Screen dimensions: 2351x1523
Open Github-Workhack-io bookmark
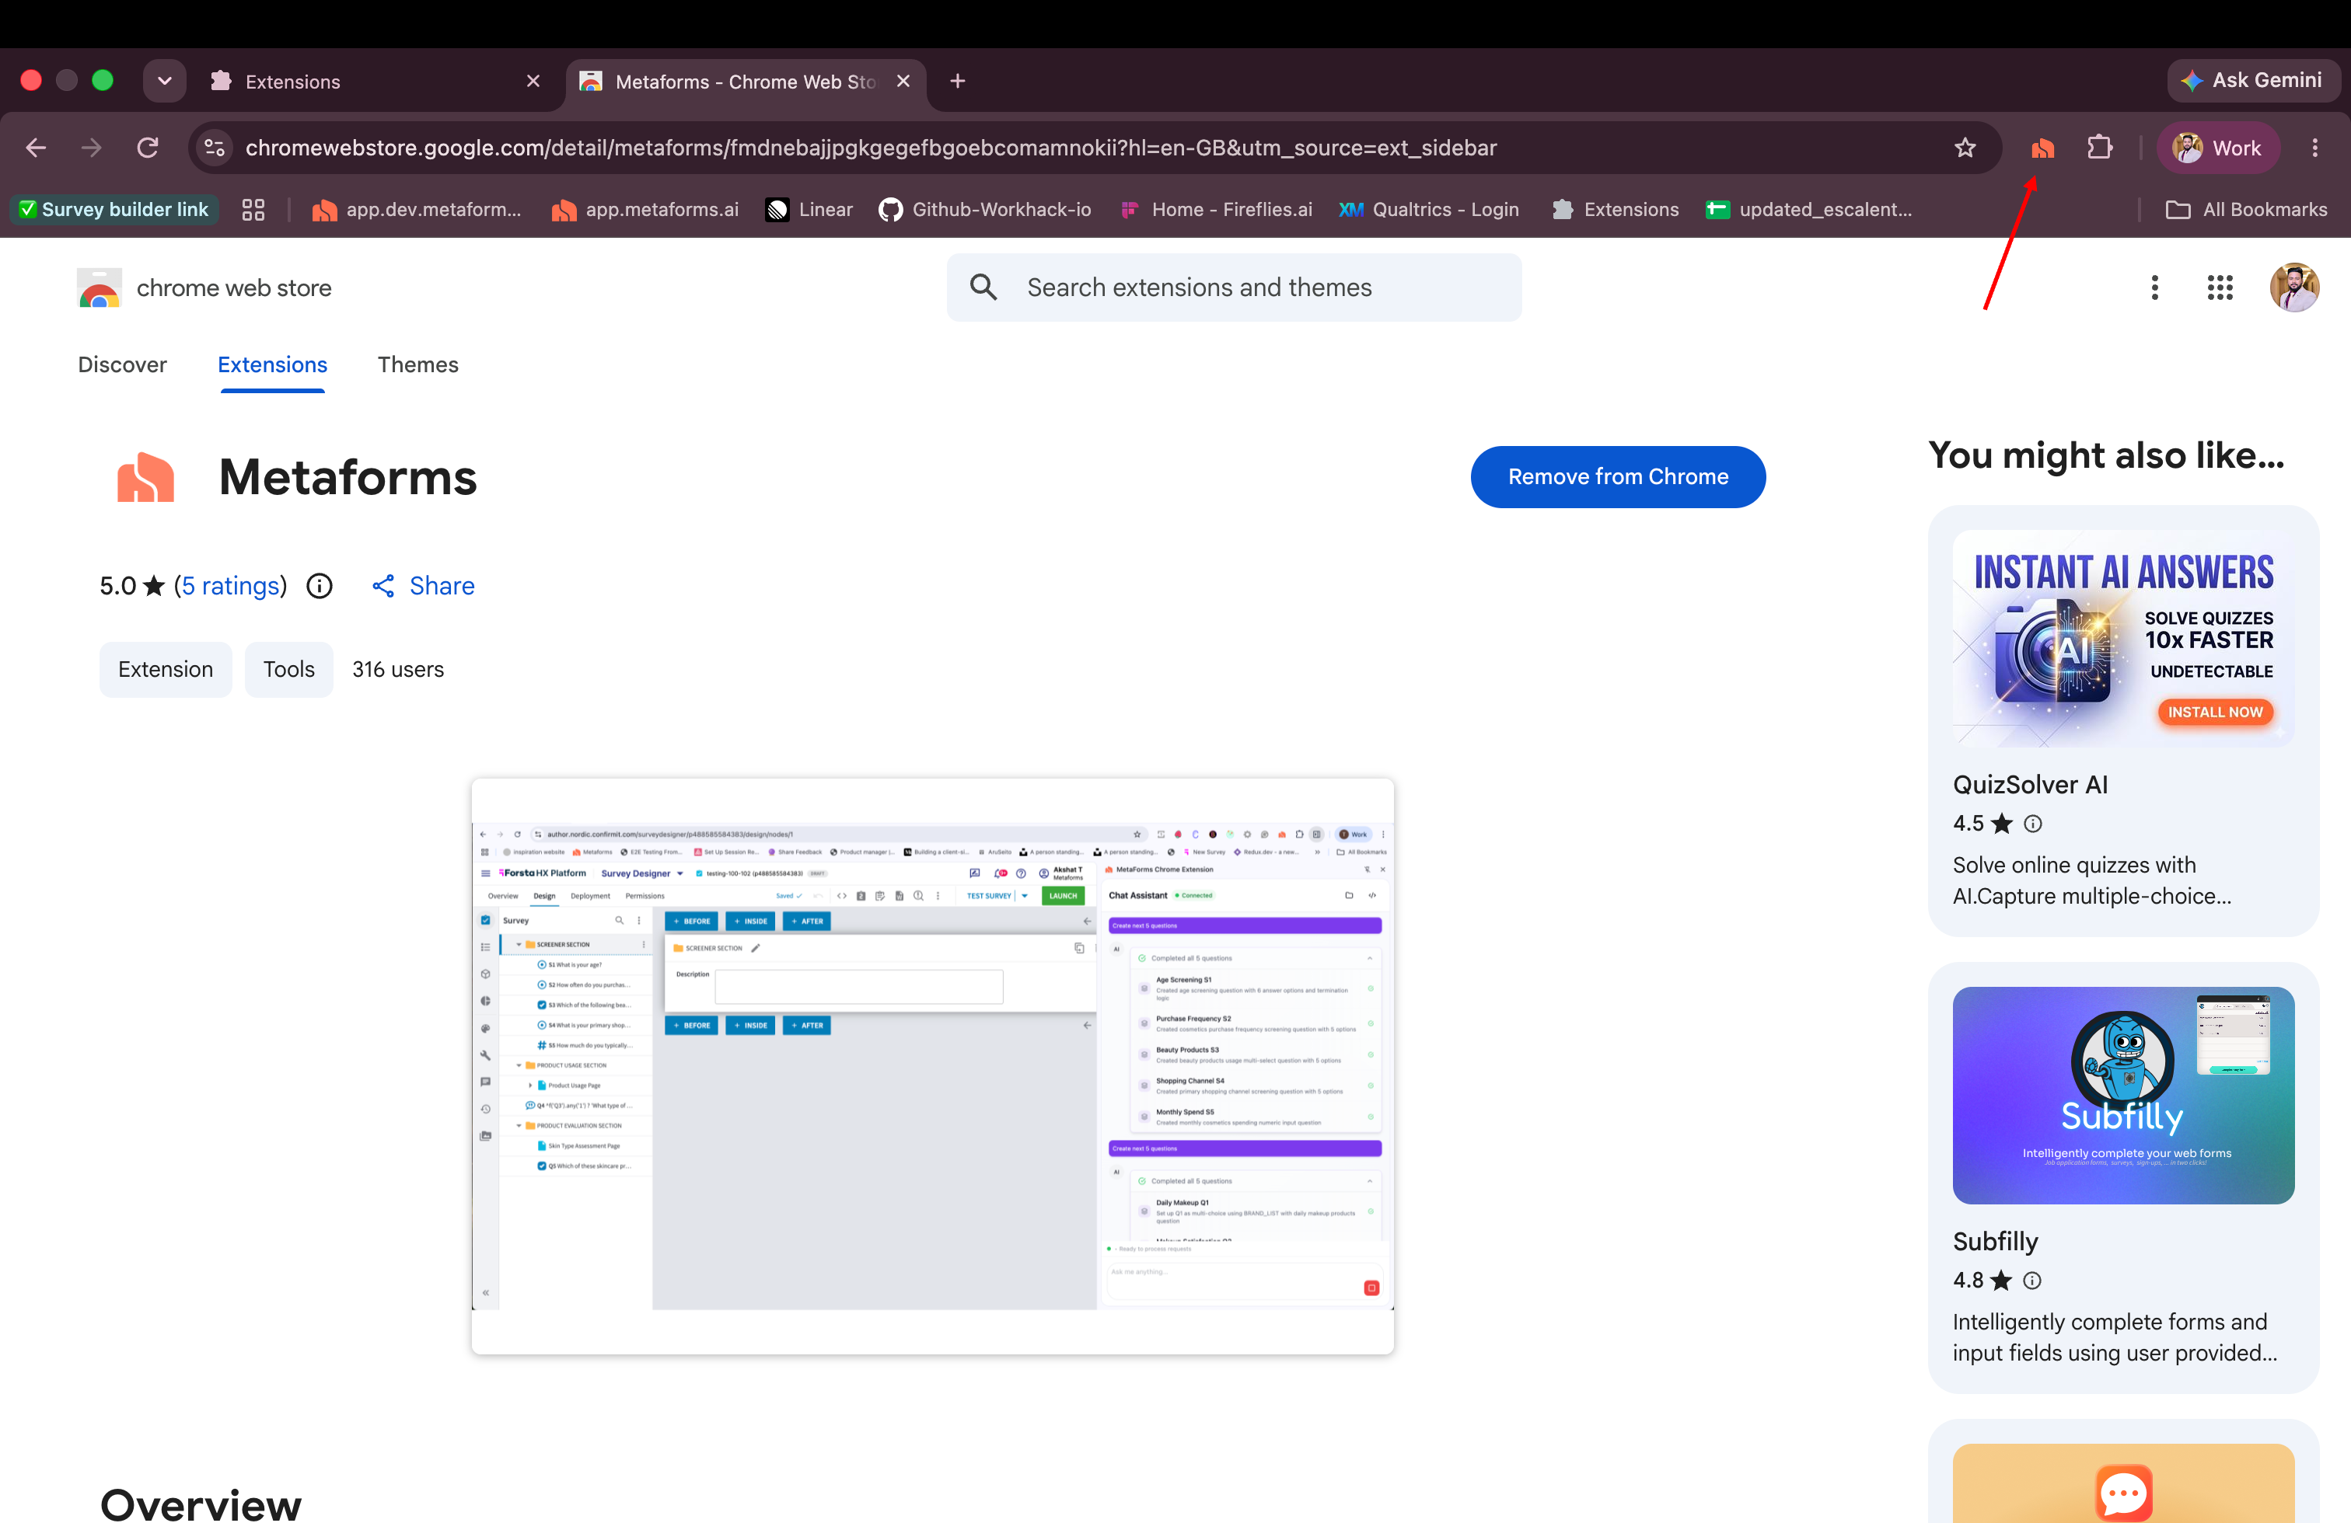tap(985, 209)
